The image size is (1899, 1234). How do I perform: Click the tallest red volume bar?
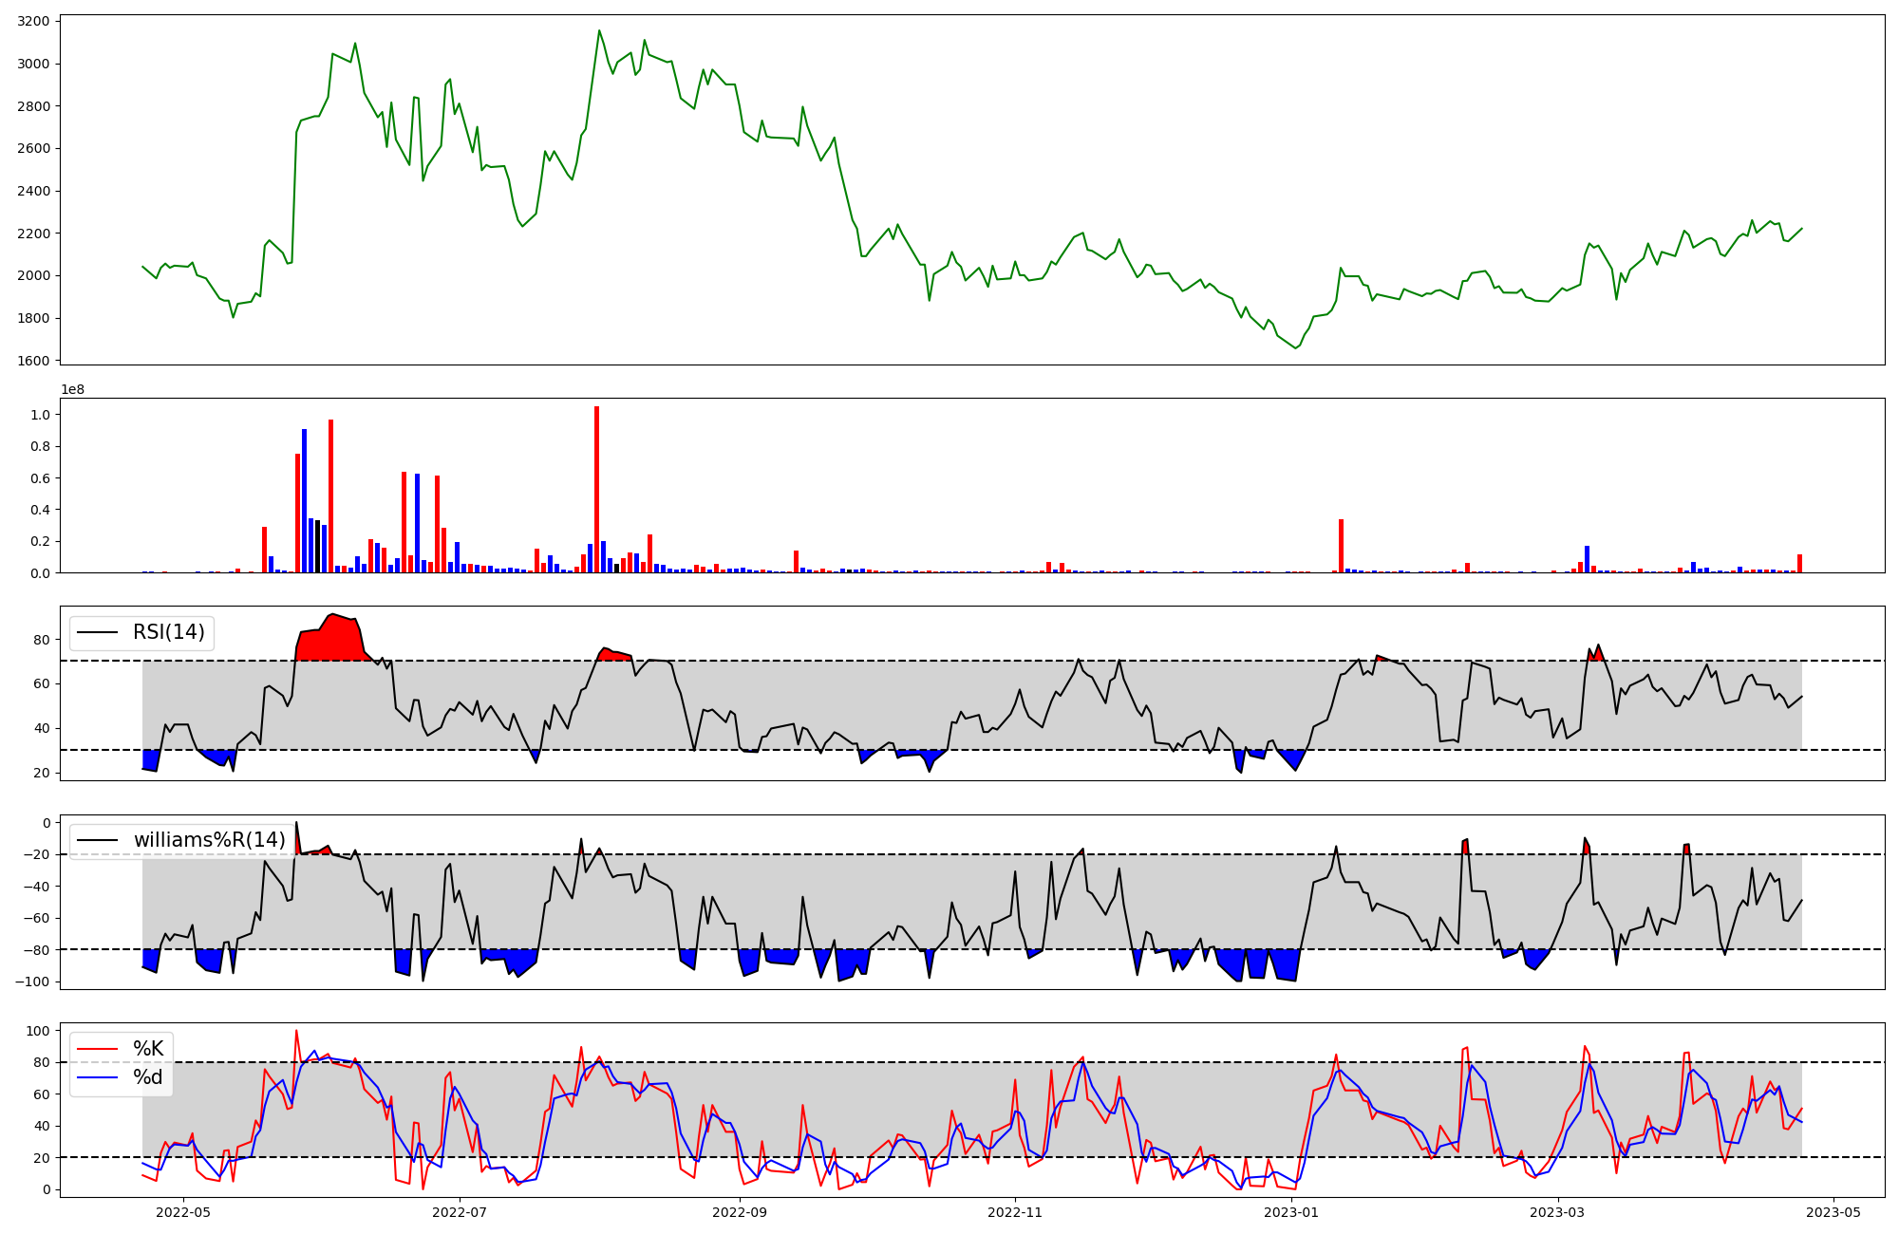596,489
